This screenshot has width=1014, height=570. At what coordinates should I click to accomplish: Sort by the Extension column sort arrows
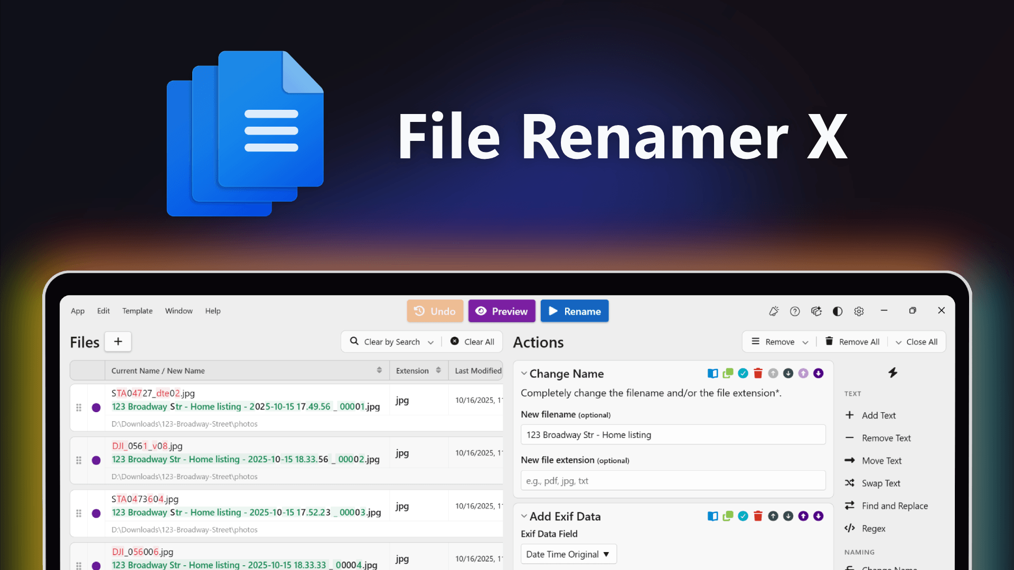(438, 370)
